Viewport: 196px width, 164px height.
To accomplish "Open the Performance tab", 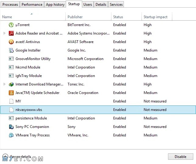I will [x=32, y=5].
